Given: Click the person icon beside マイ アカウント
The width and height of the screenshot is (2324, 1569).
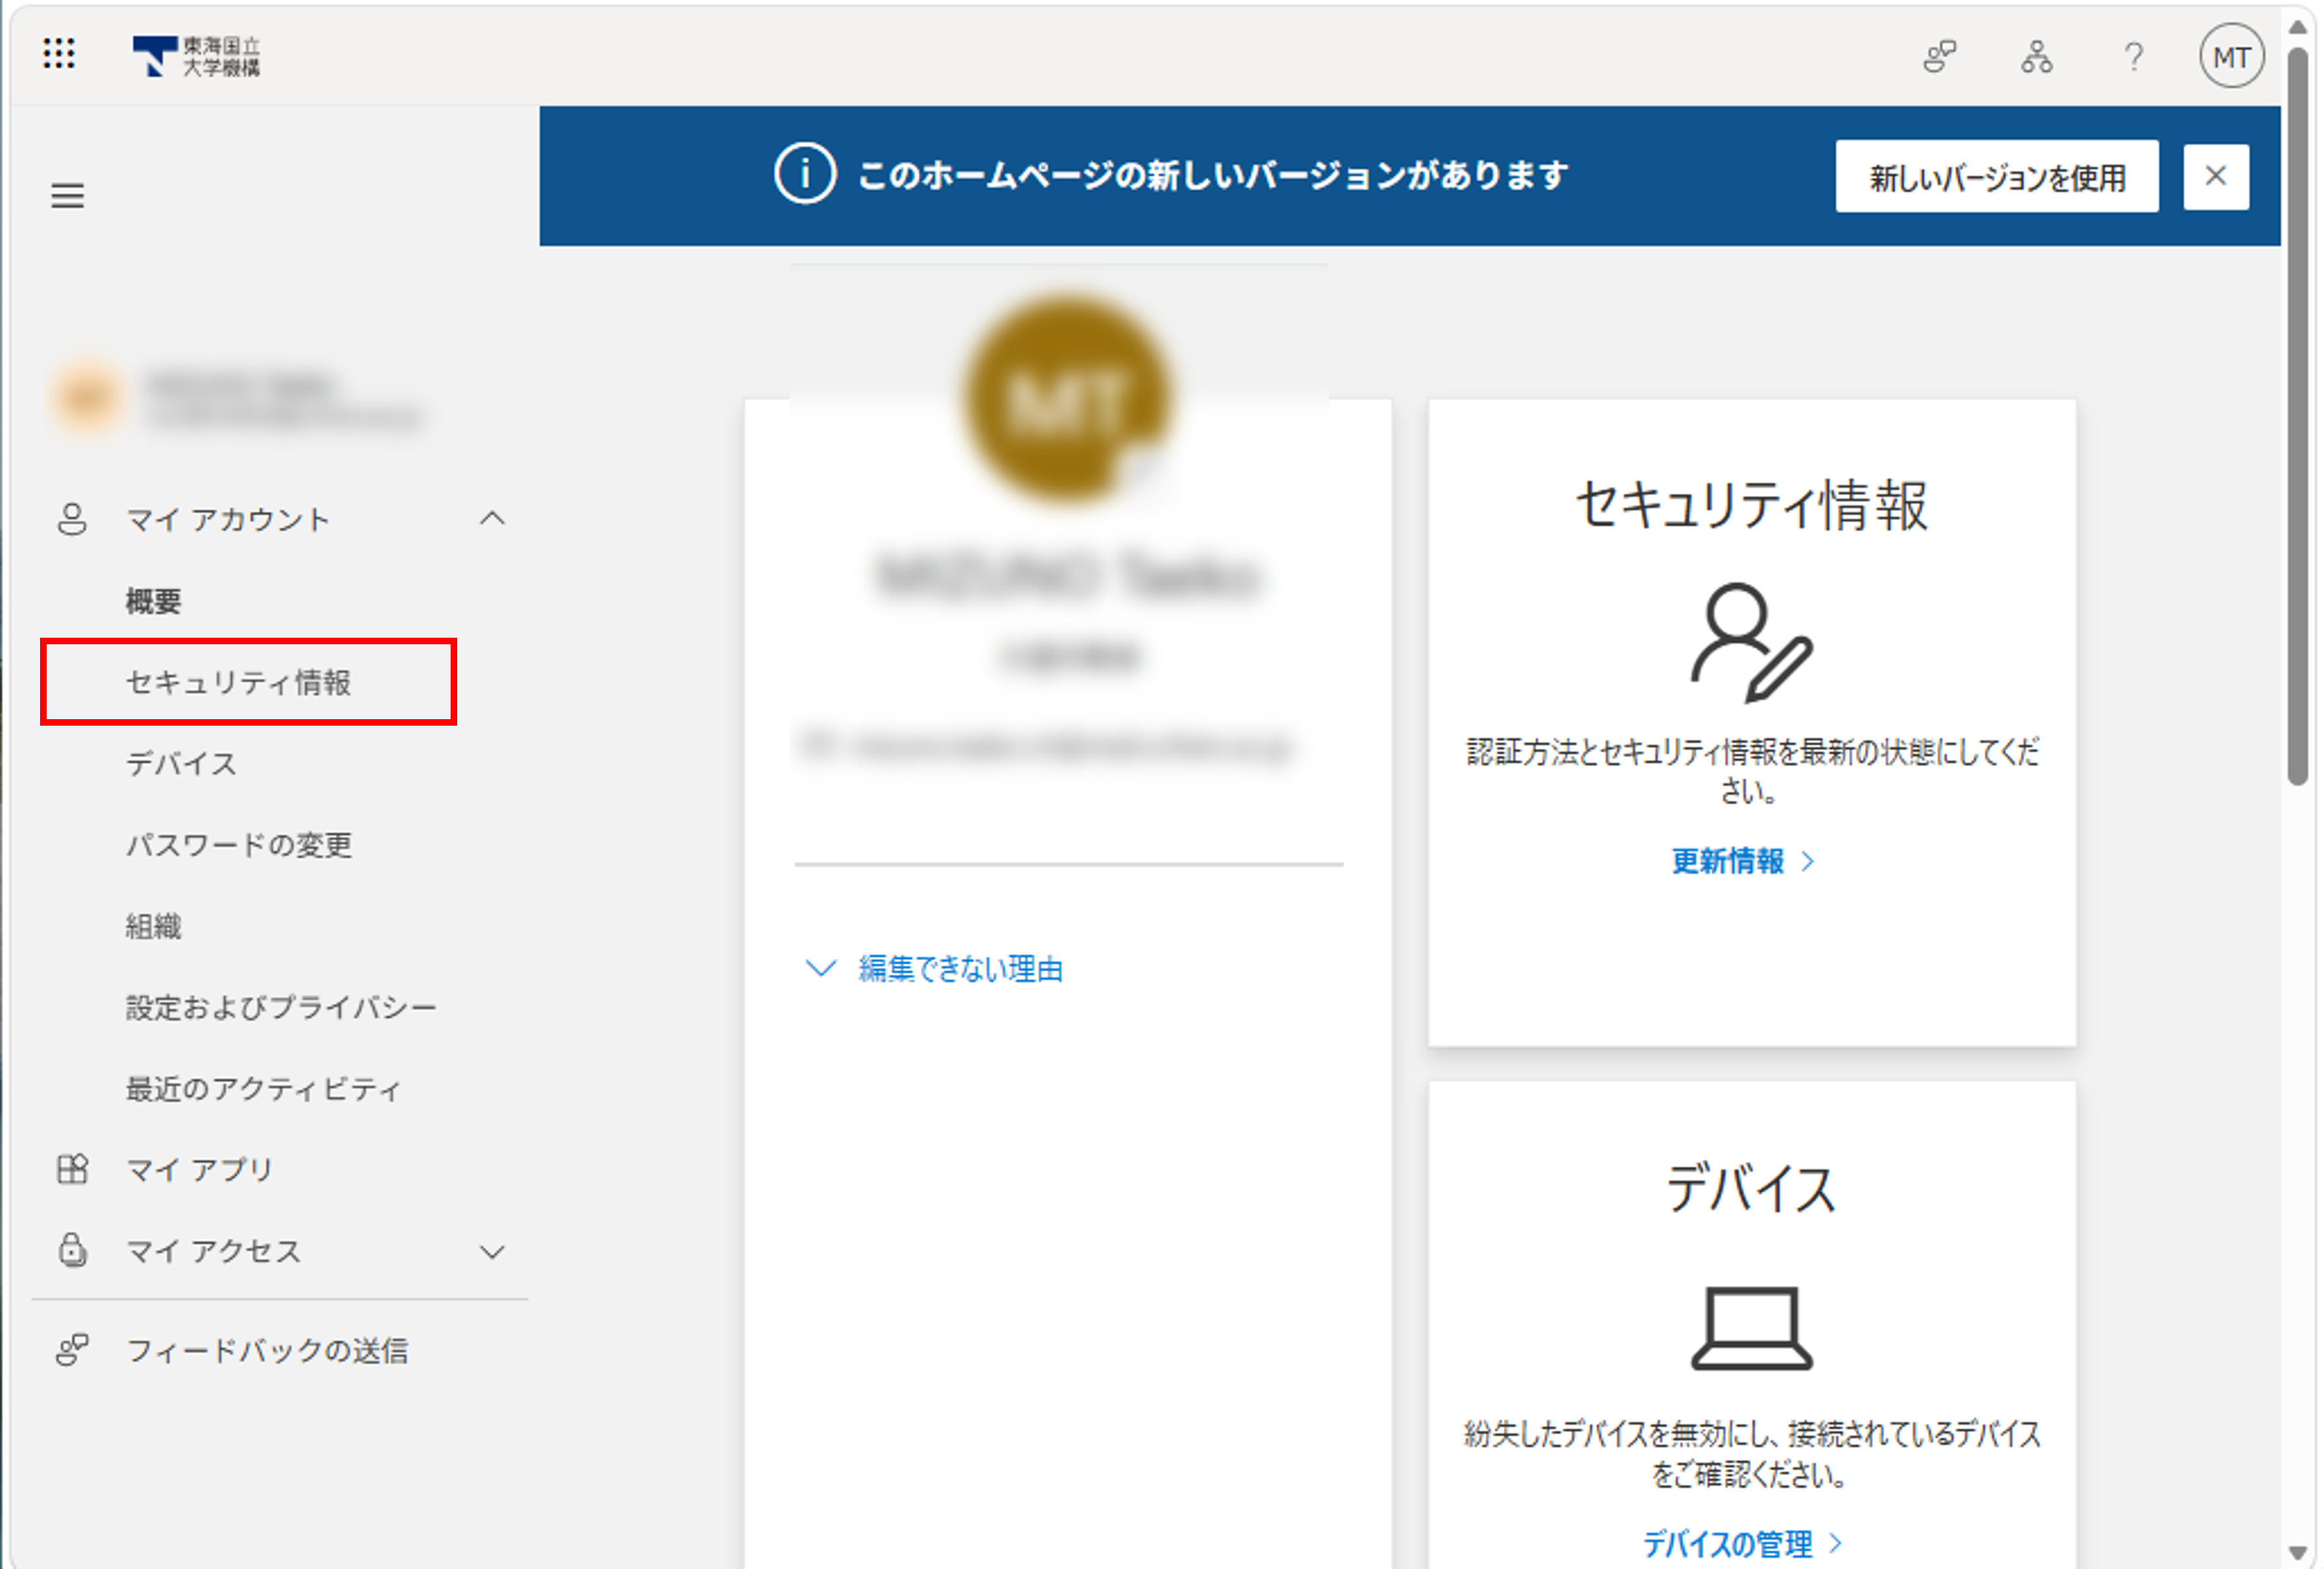Looking at the screenshot, I should click(x=71, y=519).
